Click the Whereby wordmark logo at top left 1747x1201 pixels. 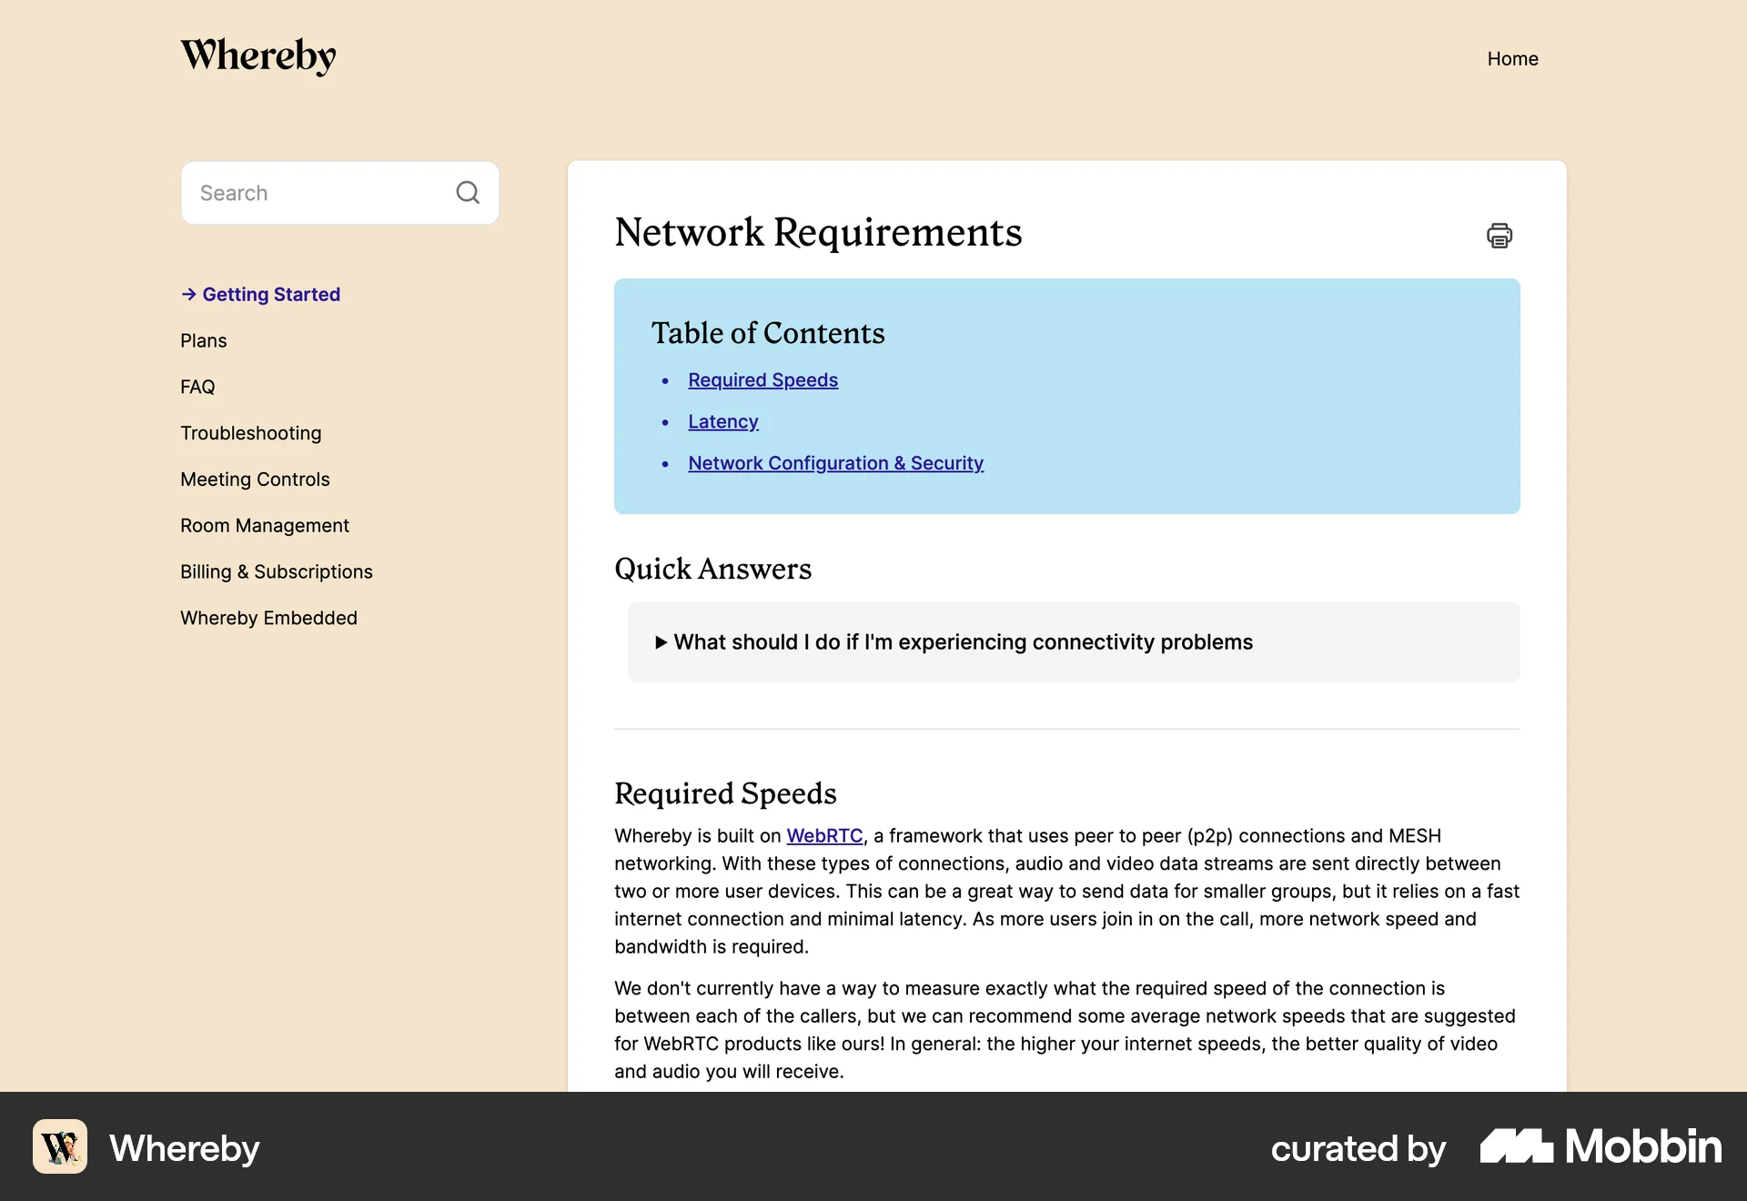258,56
